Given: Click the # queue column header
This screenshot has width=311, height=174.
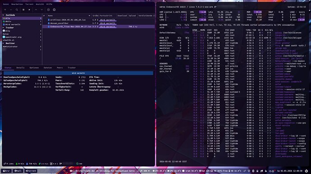Looking at the screenshot, I should pyautogui.click(x=45, y=16).
